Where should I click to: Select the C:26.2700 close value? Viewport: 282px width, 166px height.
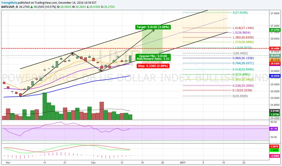108,7
